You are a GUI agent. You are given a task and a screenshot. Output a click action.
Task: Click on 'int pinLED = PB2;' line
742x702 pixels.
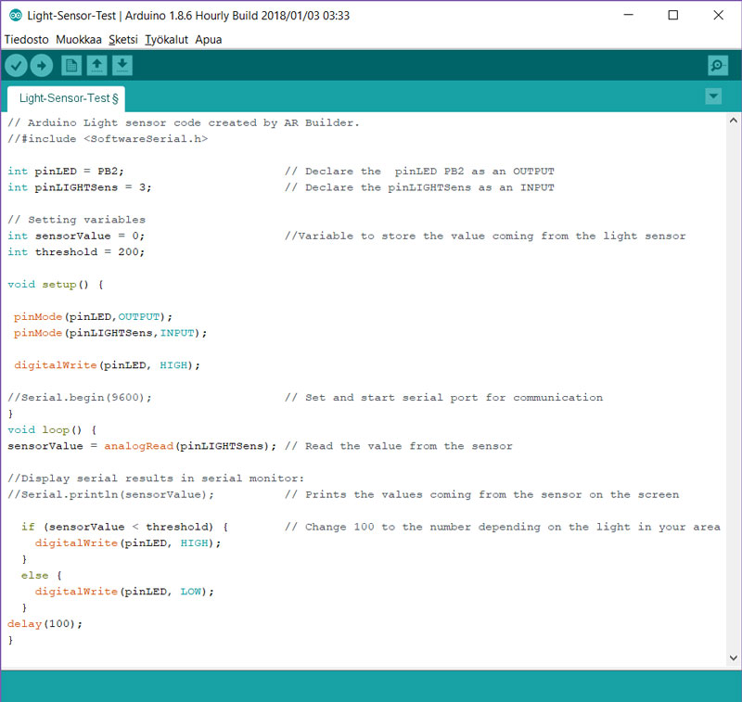(x=65, y=172)
